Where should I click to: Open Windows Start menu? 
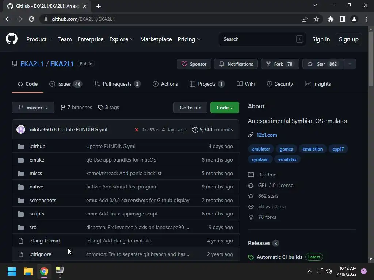click(x=12, y=271)
